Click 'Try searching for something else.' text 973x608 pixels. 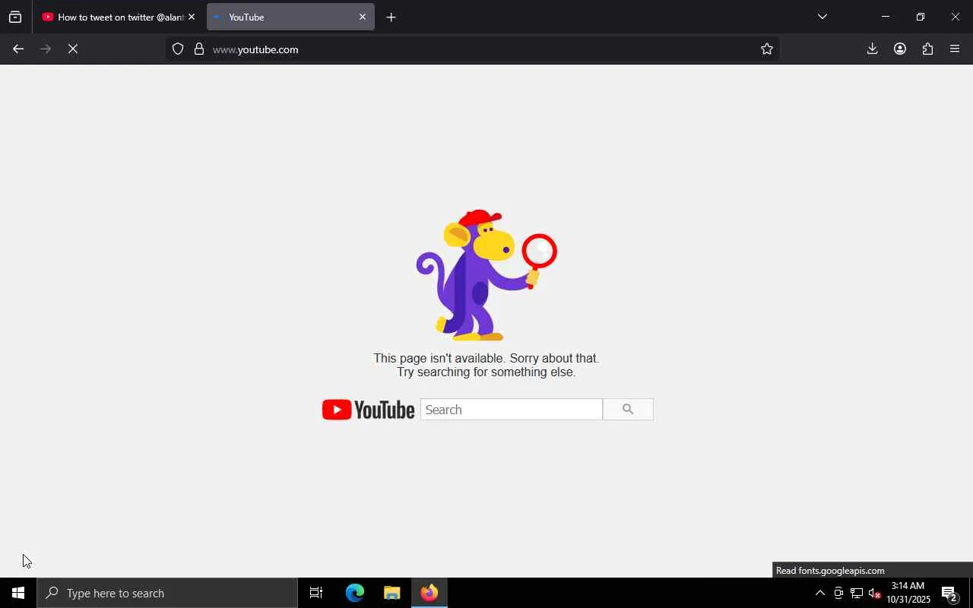(x=486, y=372)
